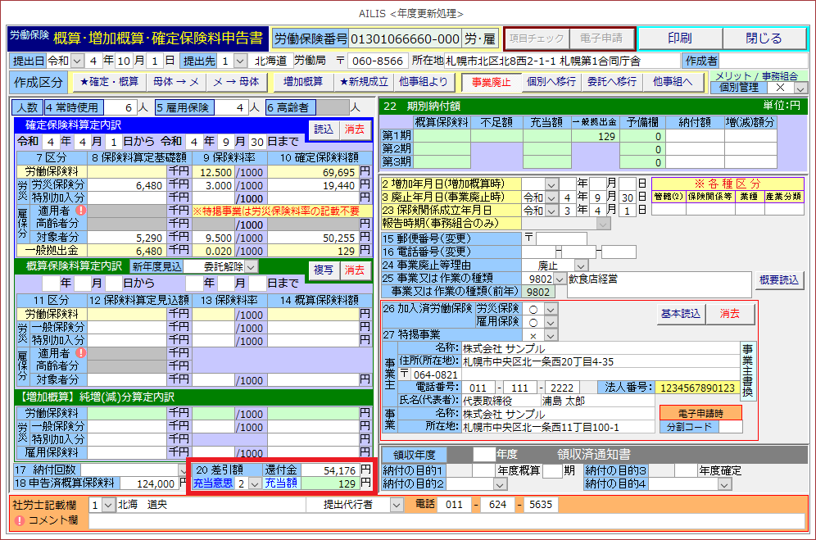The height and width of the screenshot is (540, 816).
Task: Click 読込 in the 確定保険料算定内訳 header
Action: [x=324, y=129]
